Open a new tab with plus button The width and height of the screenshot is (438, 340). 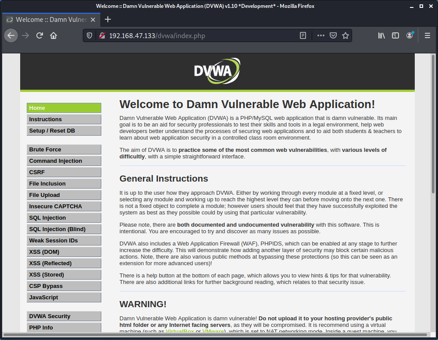tap(108, 20)
